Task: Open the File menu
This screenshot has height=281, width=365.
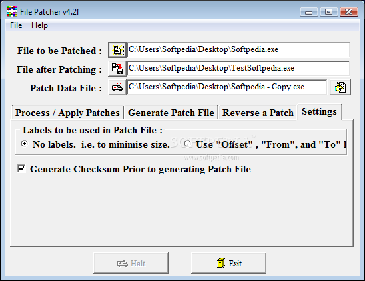Action: [16, 25]
